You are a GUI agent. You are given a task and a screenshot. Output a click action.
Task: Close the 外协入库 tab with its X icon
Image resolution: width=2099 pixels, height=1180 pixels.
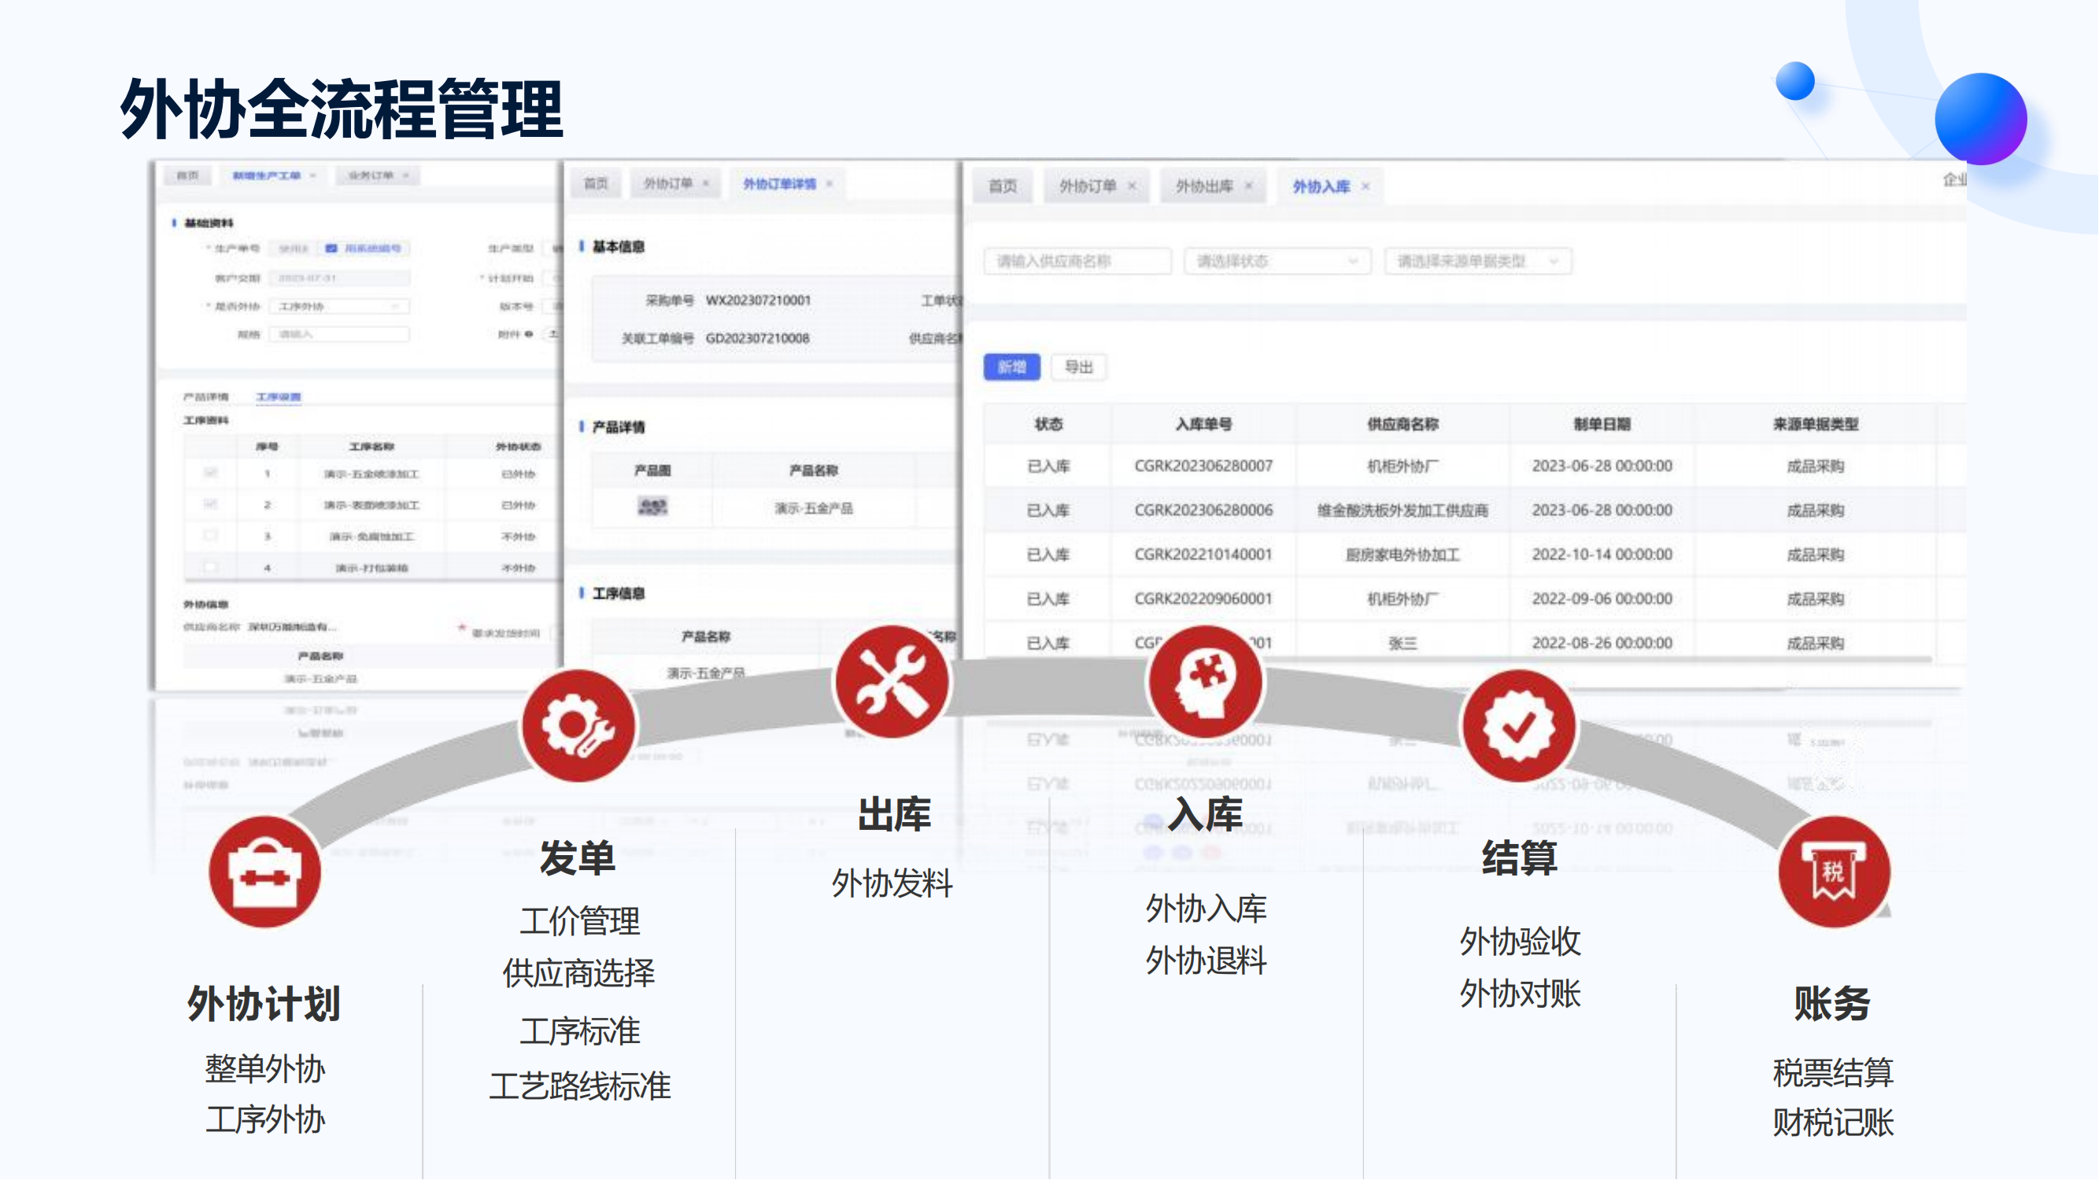(x=1365, y=186)
